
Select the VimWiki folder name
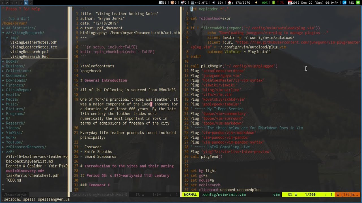14,133
